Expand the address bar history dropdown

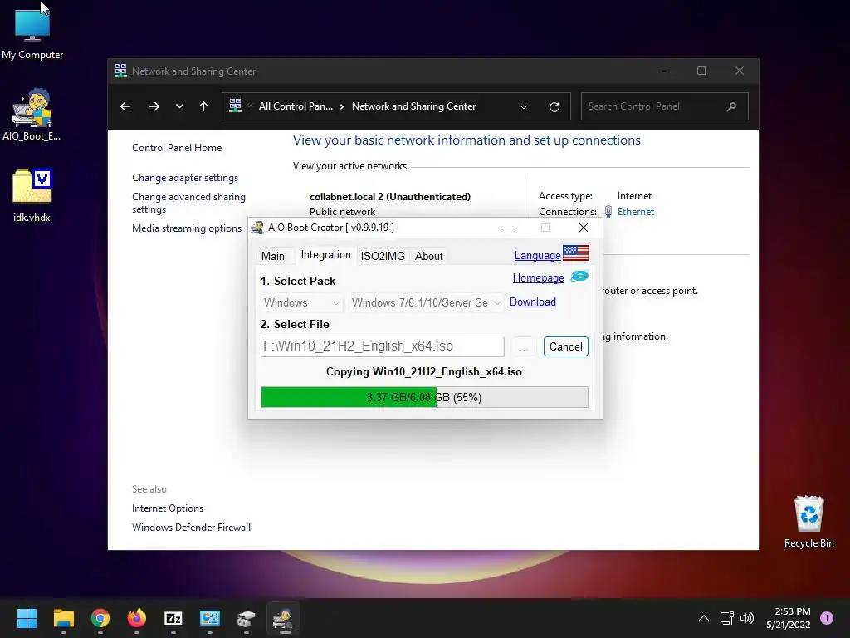tap(524, 107)
